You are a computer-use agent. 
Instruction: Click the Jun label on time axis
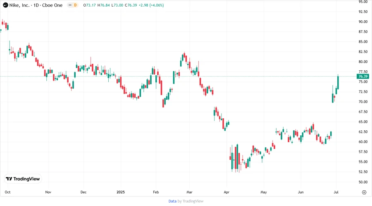[300, 192]
